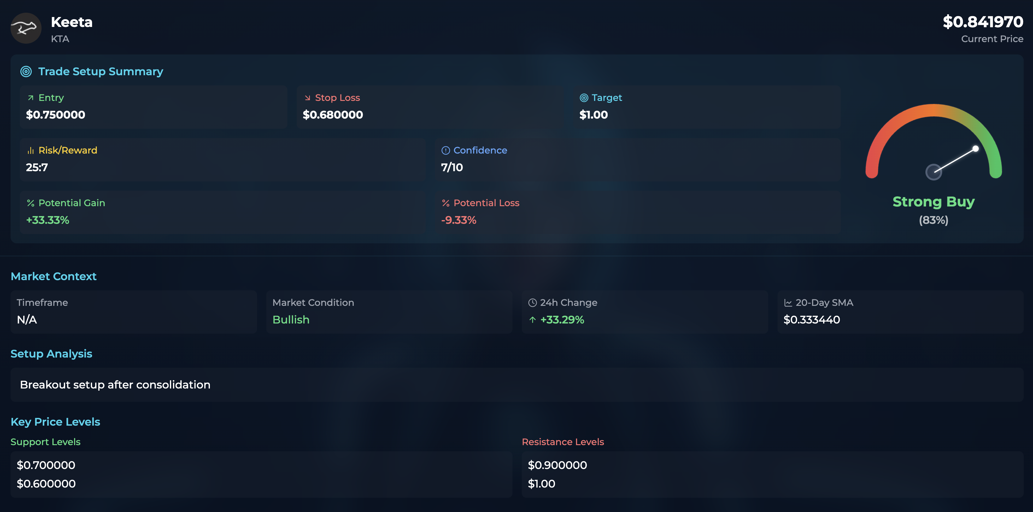The height and width of the screenshot is (512, 1033).
Task: Click the (83%) score text
Action: tap(933, 220)
